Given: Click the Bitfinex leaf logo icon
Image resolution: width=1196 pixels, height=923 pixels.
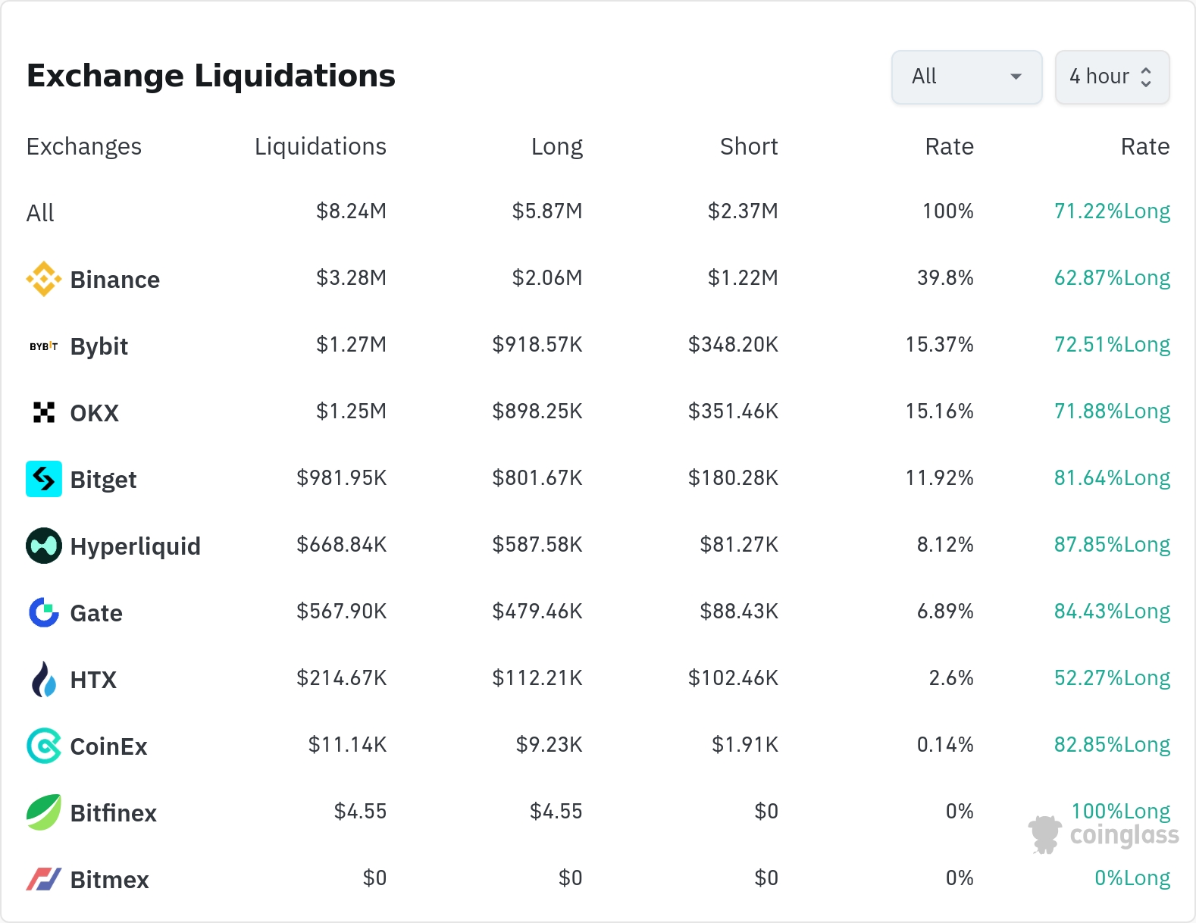Looking at the screenshot, I should (44, 812).
